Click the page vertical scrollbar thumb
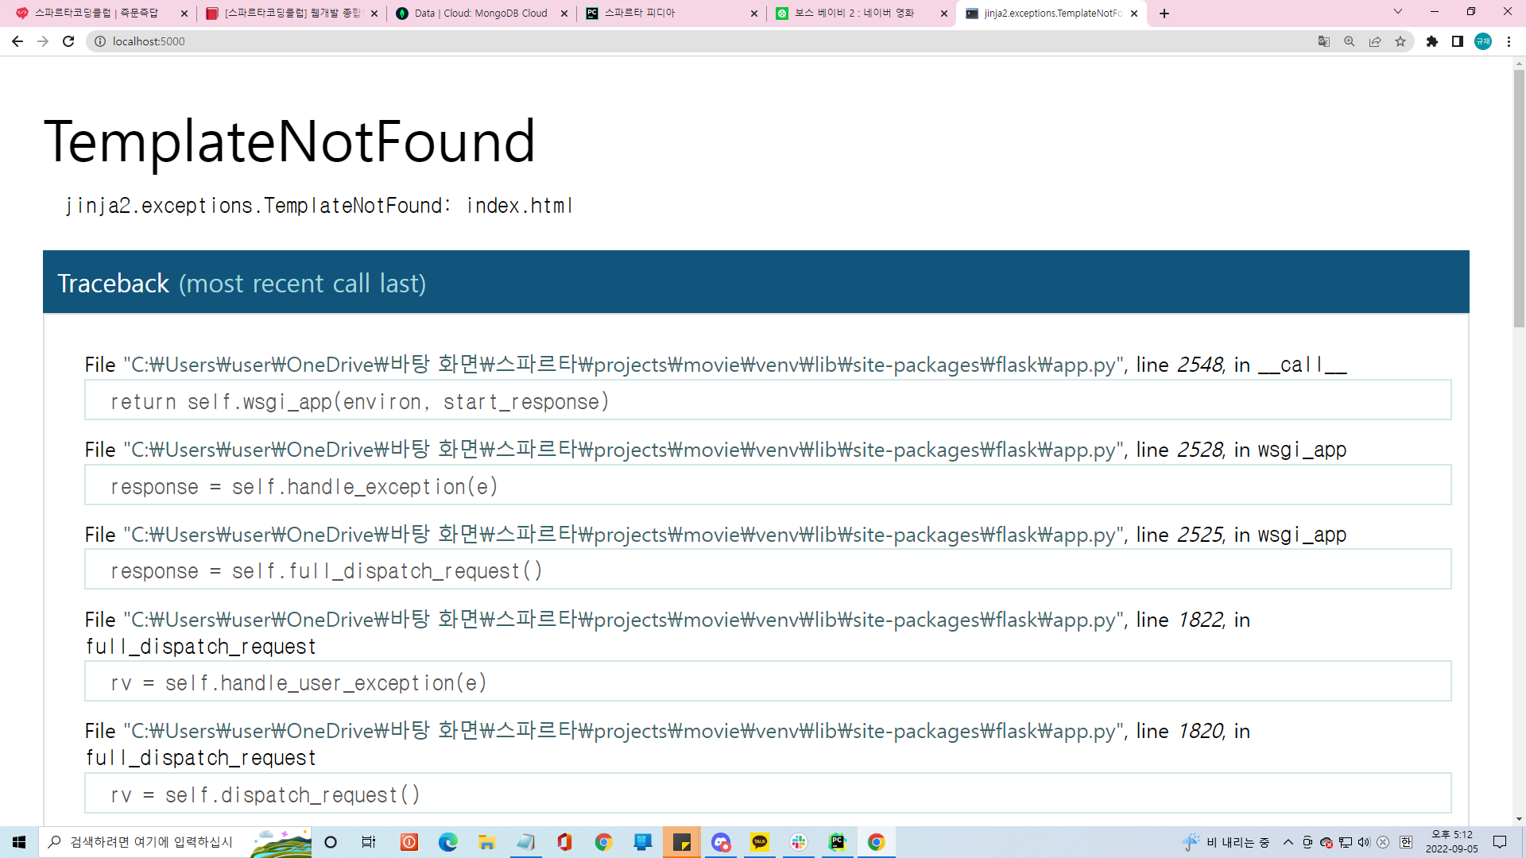 [x=1519, y=199]
